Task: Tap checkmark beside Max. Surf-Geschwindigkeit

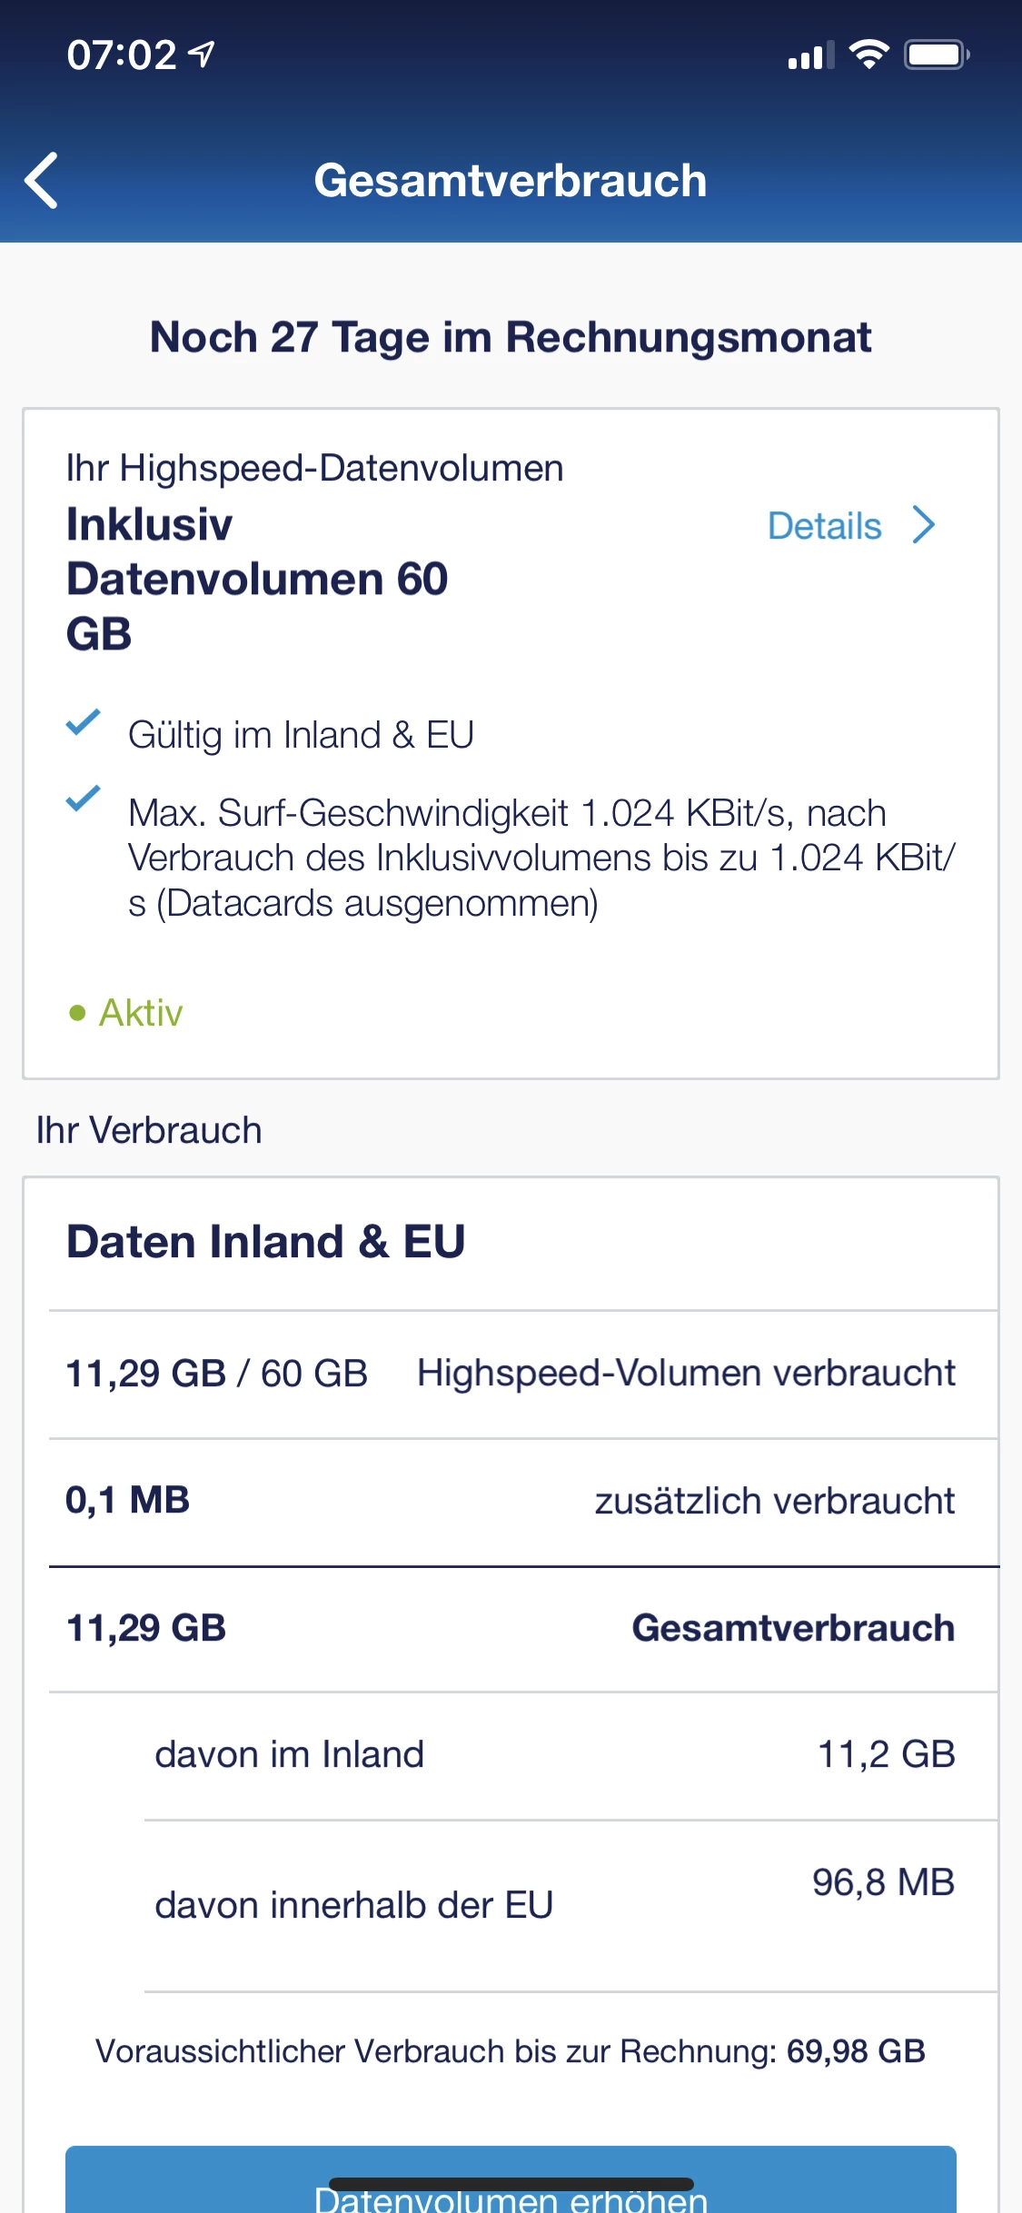Action: (x=83, y=799)
